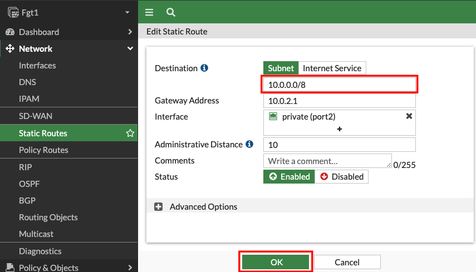Click the Network arrows icon in the sidebar
The width and height of the screenshot is (476, 272).
click(x=10, y=48)
